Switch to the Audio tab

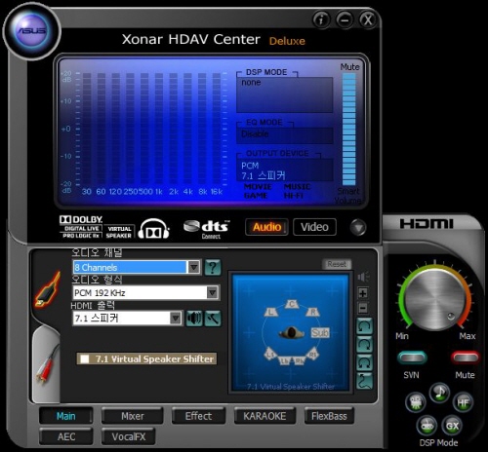(266, 227)
